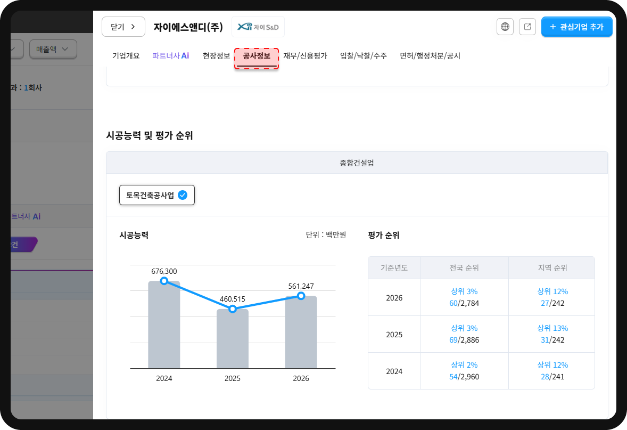Click 60/2,784 national rank for 2026
627x430 pixels.
tap(464, 303)
